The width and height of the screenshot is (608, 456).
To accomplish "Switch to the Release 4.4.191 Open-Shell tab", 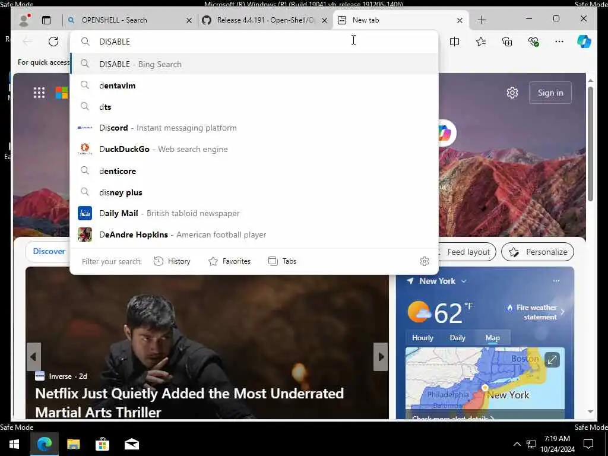I will click(265, 20).
